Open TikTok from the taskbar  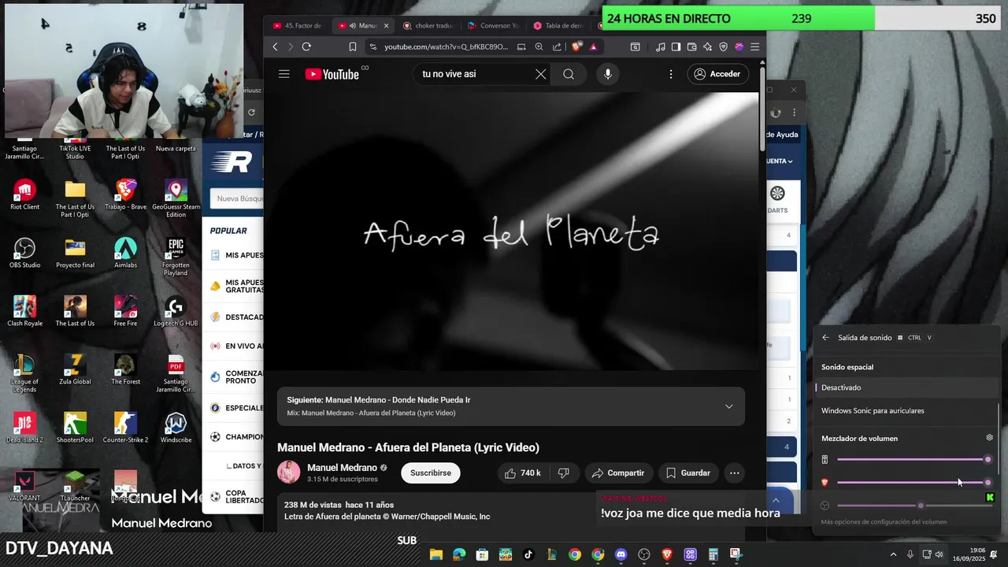click(528, 554)
